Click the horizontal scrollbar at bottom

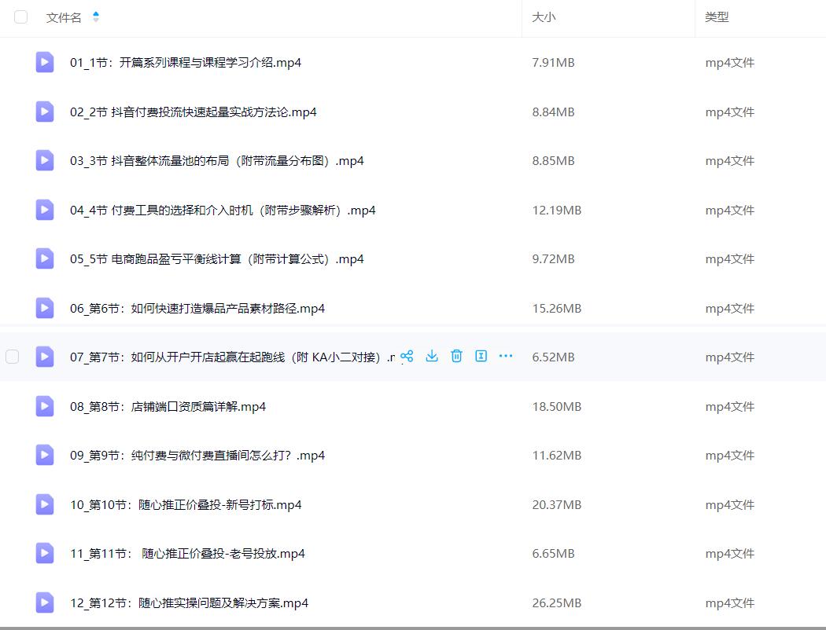413,628
